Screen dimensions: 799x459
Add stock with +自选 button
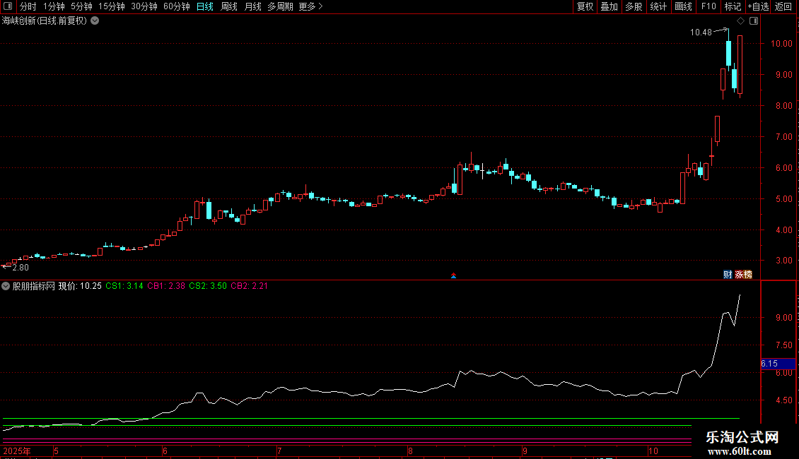coord(758,6)
